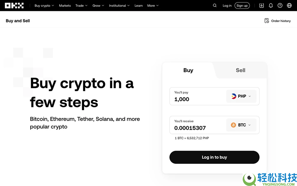Viewport: 297px width, 186px height.
Task: Expand the Grow menu
Action: (98, 6)
